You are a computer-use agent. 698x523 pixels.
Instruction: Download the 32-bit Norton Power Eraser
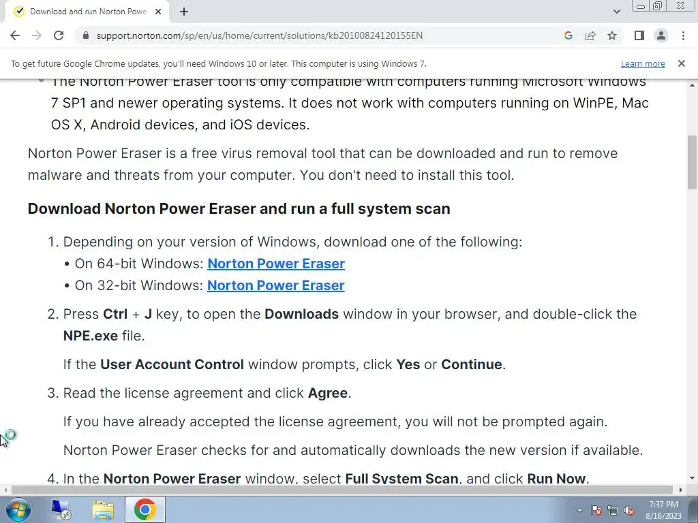(276, 285)
